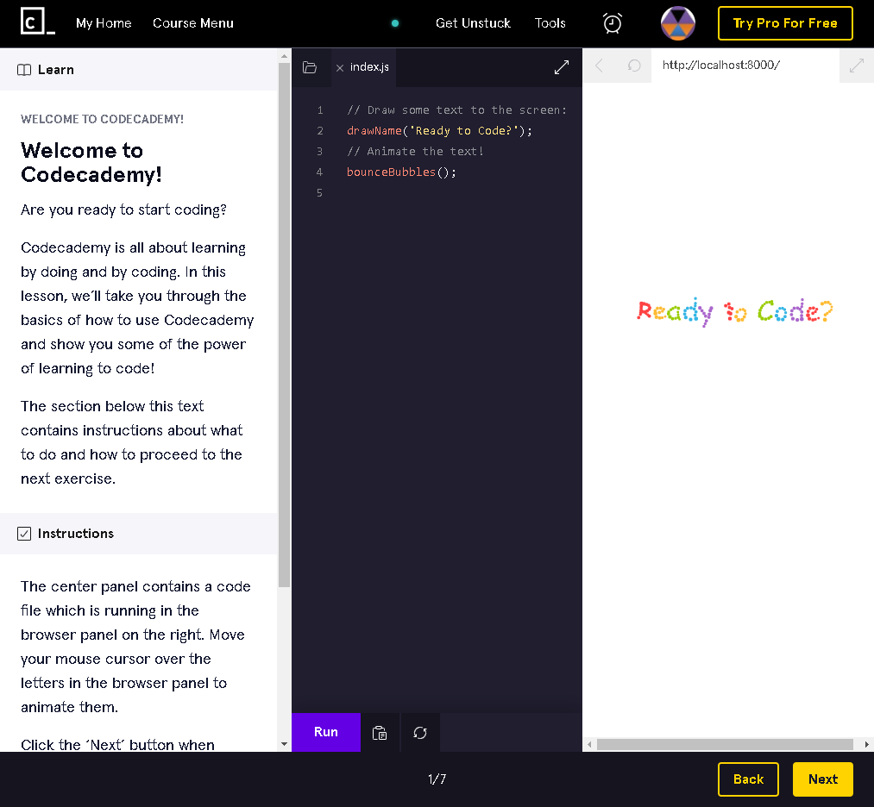Click the bounceBubbles code on line 4
This screenshot has width=874, height=807.
point(401,172)
